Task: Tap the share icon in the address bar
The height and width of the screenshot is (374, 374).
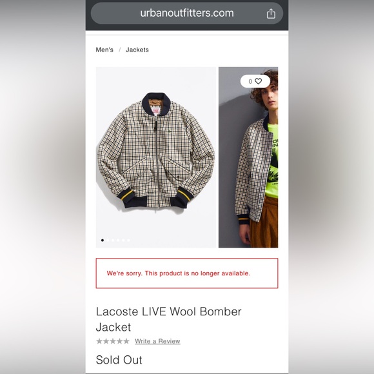Action: click(x=271, y=14)
